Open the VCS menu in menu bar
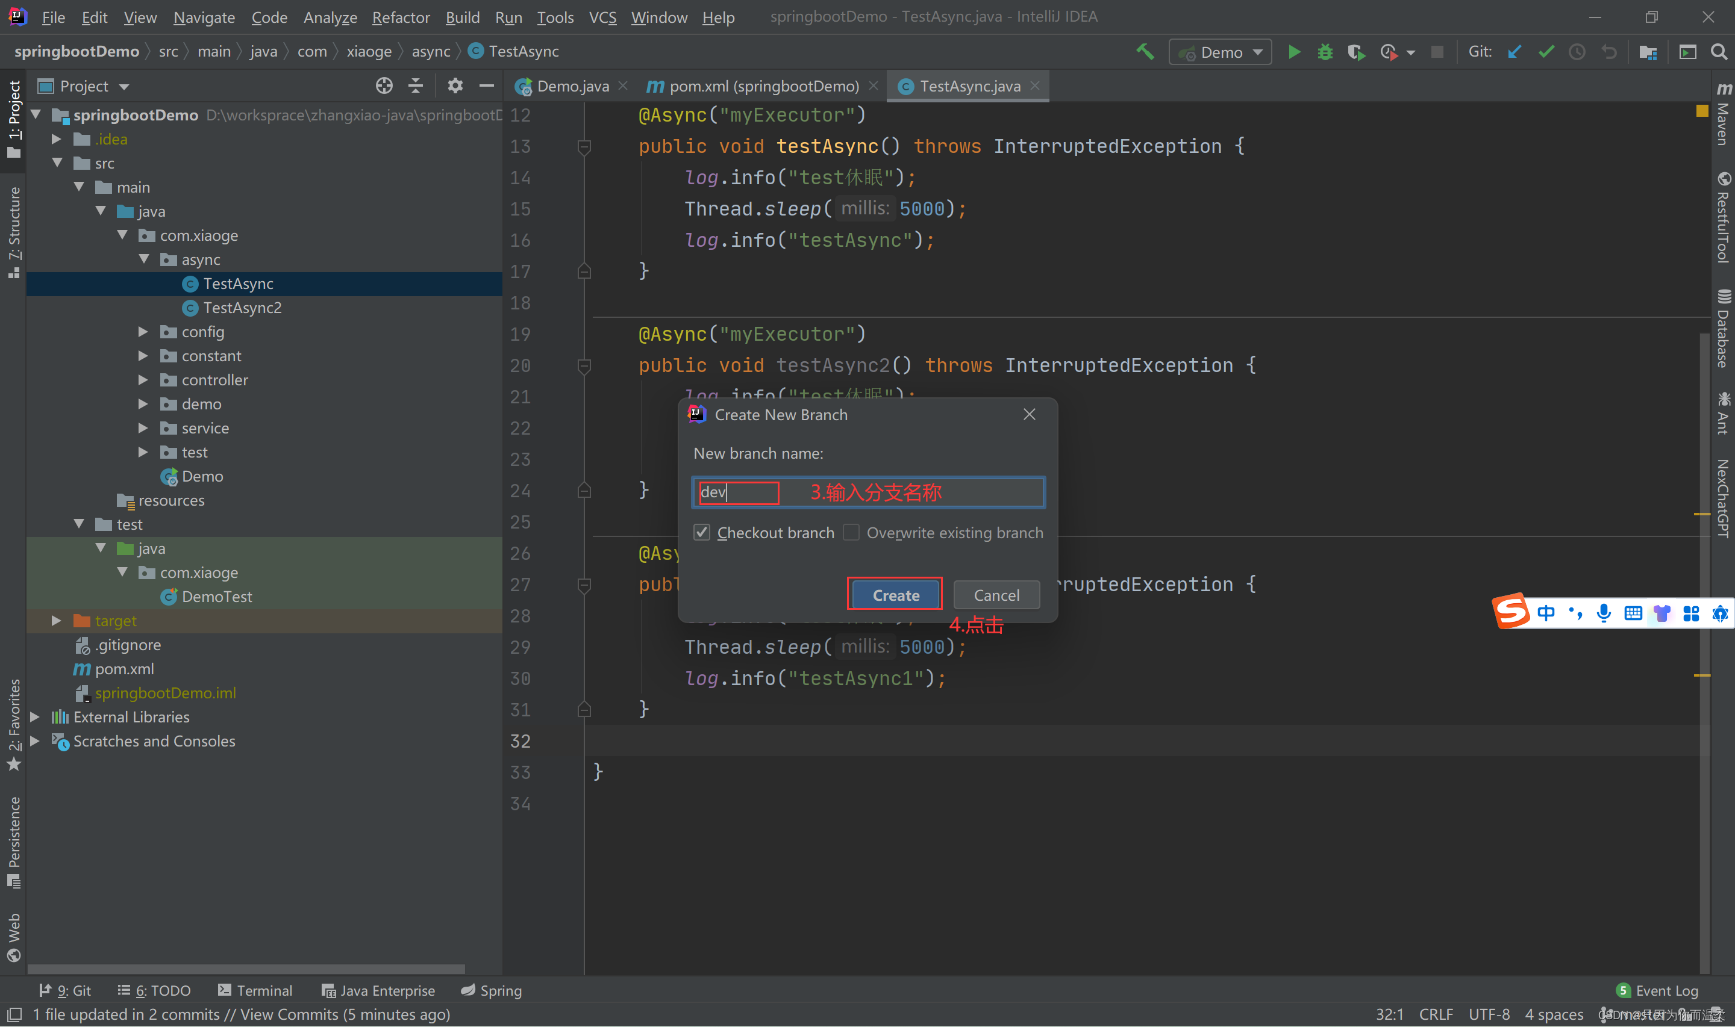Screen dimensions: 1735x1027 [604, 17]
